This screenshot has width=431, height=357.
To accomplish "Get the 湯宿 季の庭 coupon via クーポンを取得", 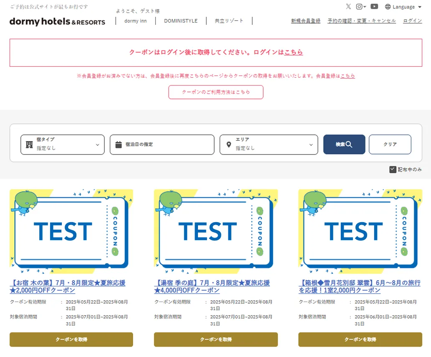I will [x=216, y=340].
